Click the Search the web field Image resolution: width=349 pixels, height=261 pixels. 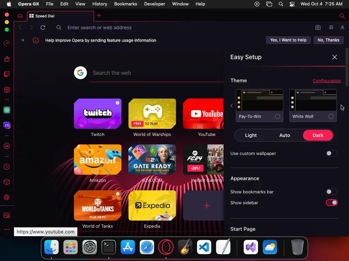[156, 73]
